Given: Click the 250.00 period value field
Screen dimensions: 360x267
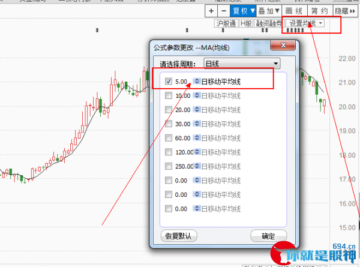Looking at the screenshot, I should (x=184, y=166).
